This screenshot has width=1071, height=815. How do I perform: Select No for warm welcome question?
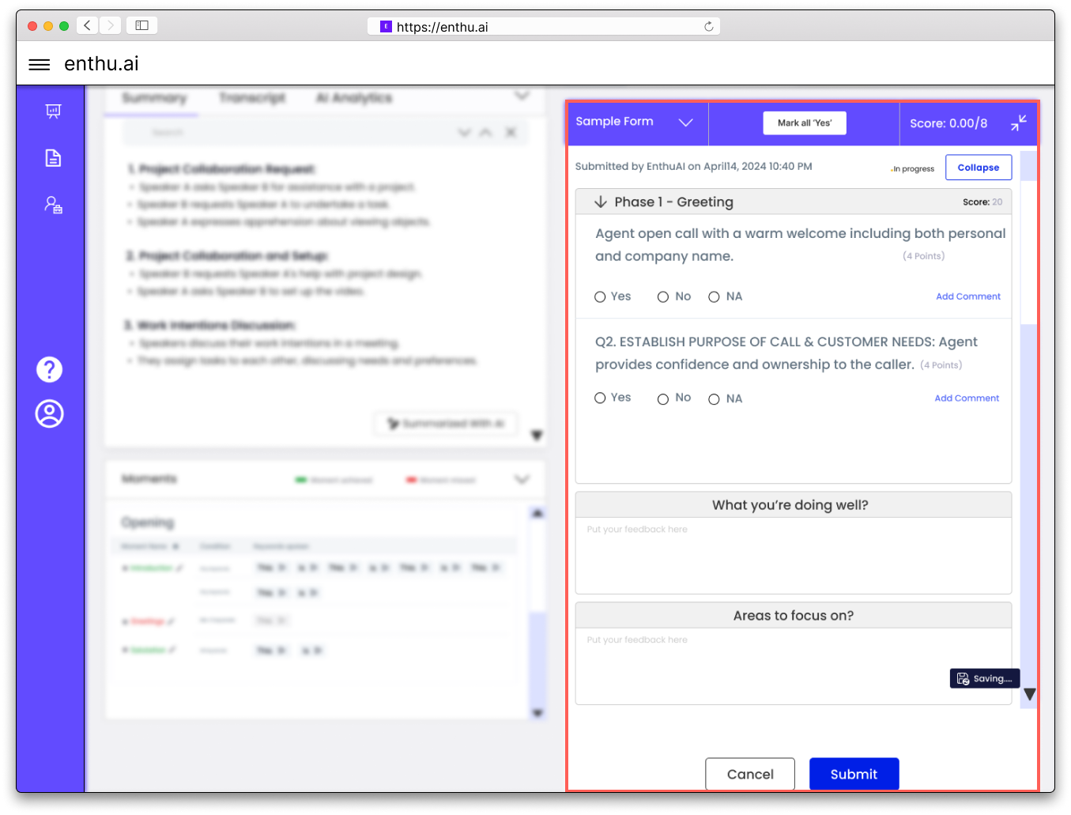(x=663, y=297)
